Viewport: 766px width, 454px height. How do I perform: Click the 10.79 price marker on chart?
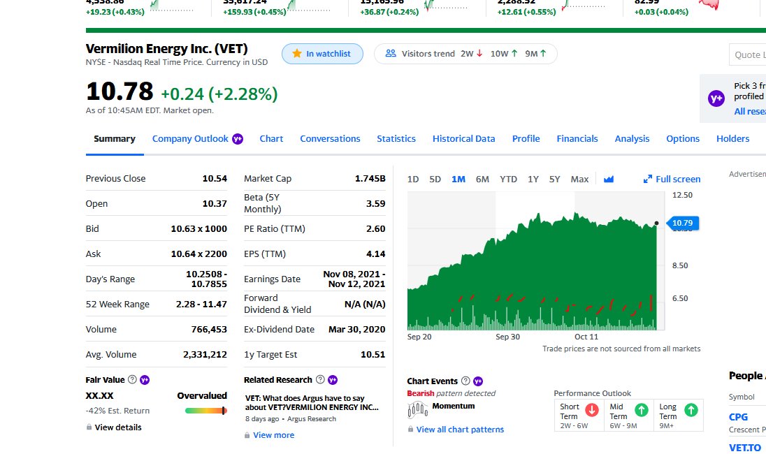coord(682,223)
